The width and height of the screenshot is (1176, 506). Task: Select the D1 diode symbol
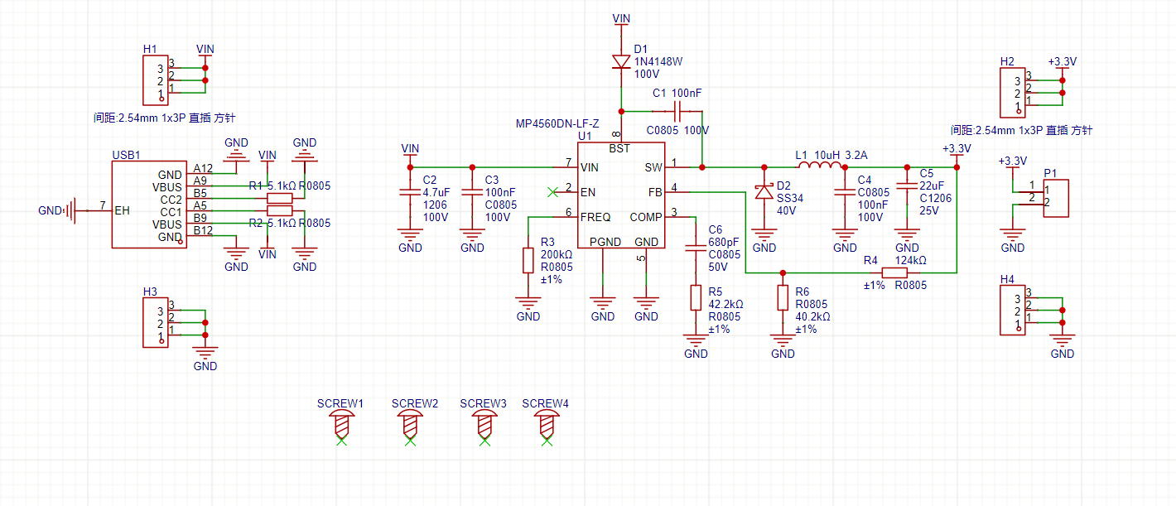(622, 62)
